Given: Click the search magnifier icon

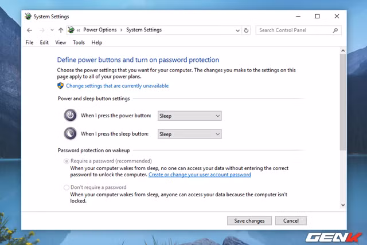Looking at the screenshot, I should coord(335,30).
